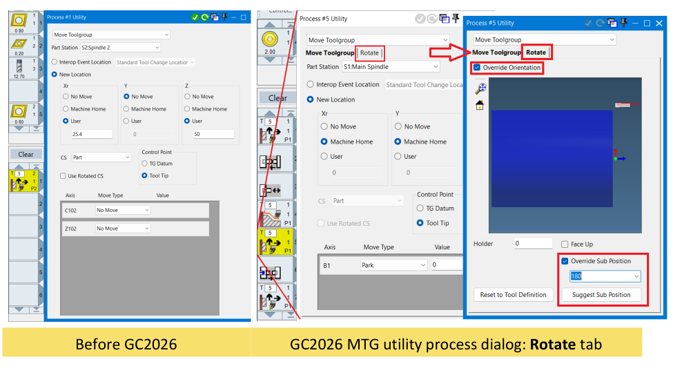Click Z User value field 50

click(213, 134)
